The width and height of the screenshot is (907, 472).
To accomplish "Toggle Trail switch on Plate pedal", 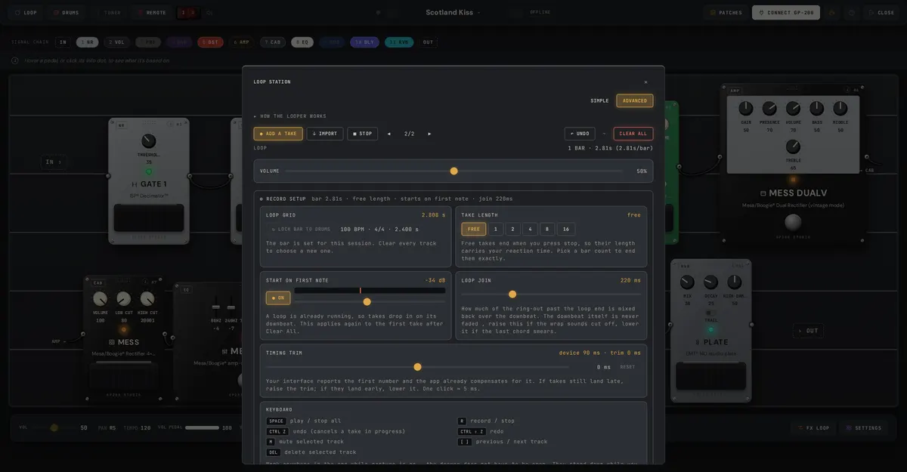I will (x=710, y=313).
